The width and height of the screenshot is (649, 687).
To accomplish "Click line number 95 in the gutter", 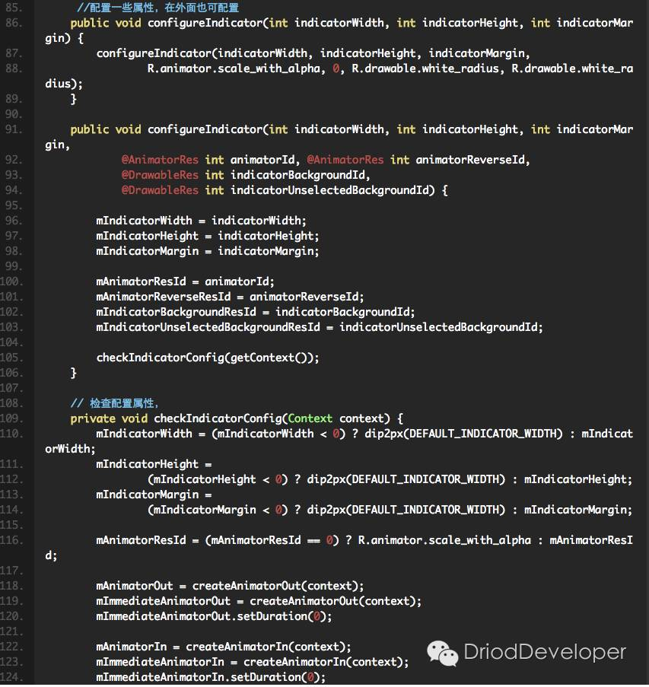I will [x=14, y=205].
